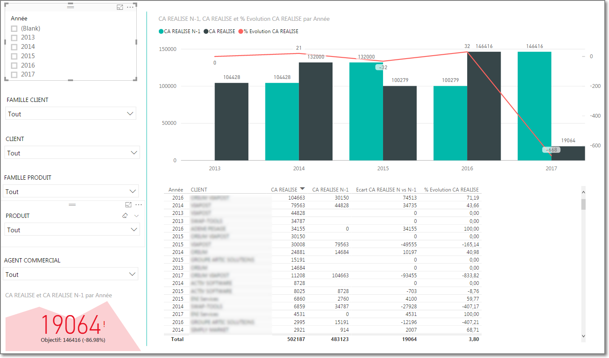Select the 2014 teal bar labeled 104428
Image resolution: width=609 pixels, height=358 pixels.
[x=282, y=121]
